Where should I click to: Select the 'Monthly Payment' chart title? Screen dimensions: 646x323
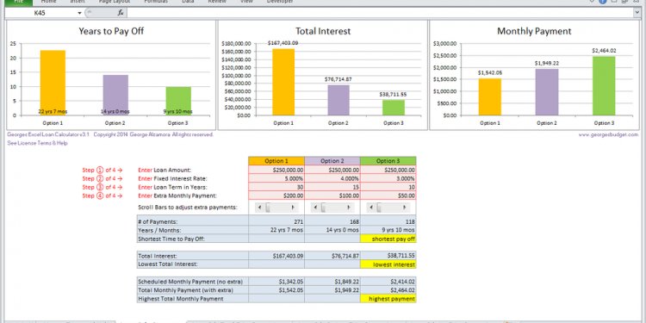[534, 31]
